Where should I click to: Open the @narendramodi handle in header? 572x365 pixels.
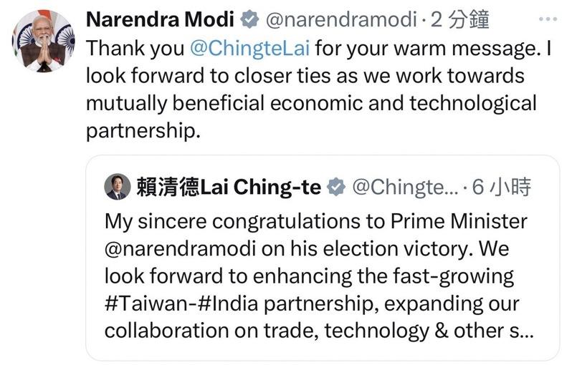tap(341, 19)
